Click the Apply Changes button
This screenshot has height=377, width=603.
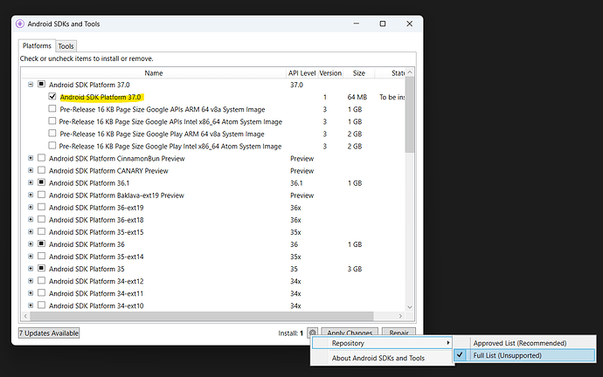point(350,332)
